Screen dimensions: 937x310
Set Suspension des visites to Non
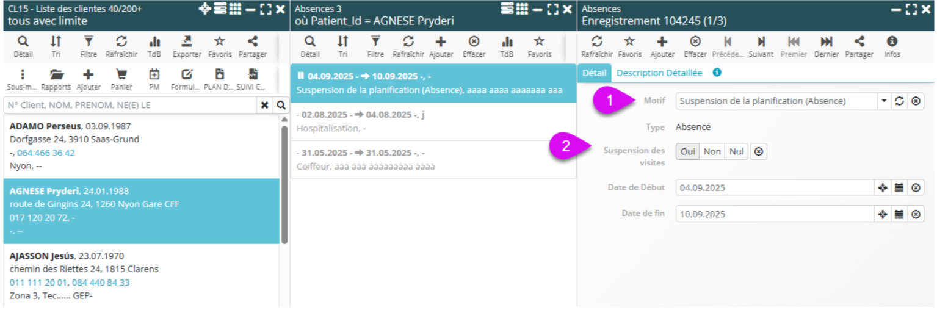712,152
